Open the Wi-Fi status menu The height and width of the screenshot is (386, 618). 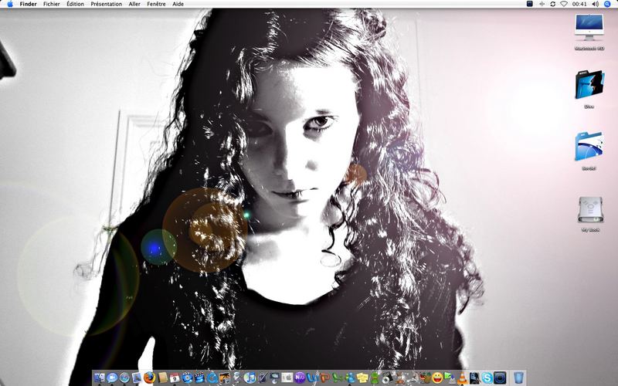click(x=564, y=4)
